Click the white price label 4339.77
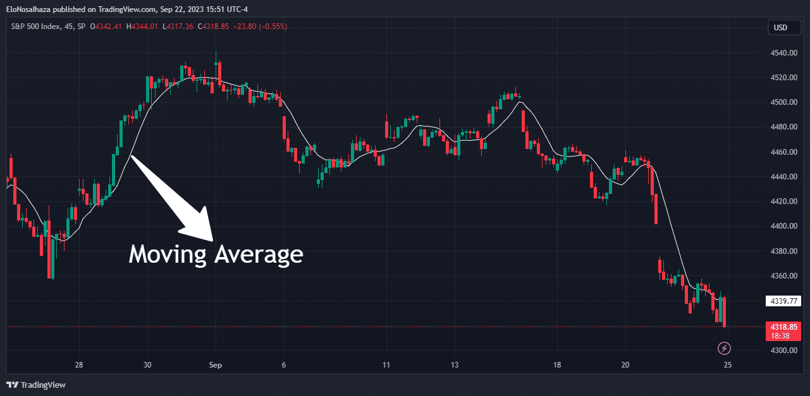This screenshot has width=810, height=396. point(783,301)
